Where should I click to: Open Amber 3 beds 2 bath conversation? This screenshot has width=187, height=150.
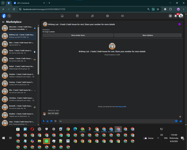pyautogui.click(x=19, y=60)
